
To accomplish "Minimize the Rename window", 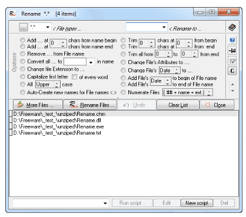I will click(x=200, y=12).
